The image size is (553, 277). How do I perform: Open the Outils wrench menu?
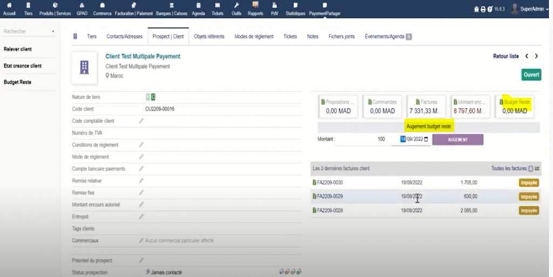(x=236, y=5)
